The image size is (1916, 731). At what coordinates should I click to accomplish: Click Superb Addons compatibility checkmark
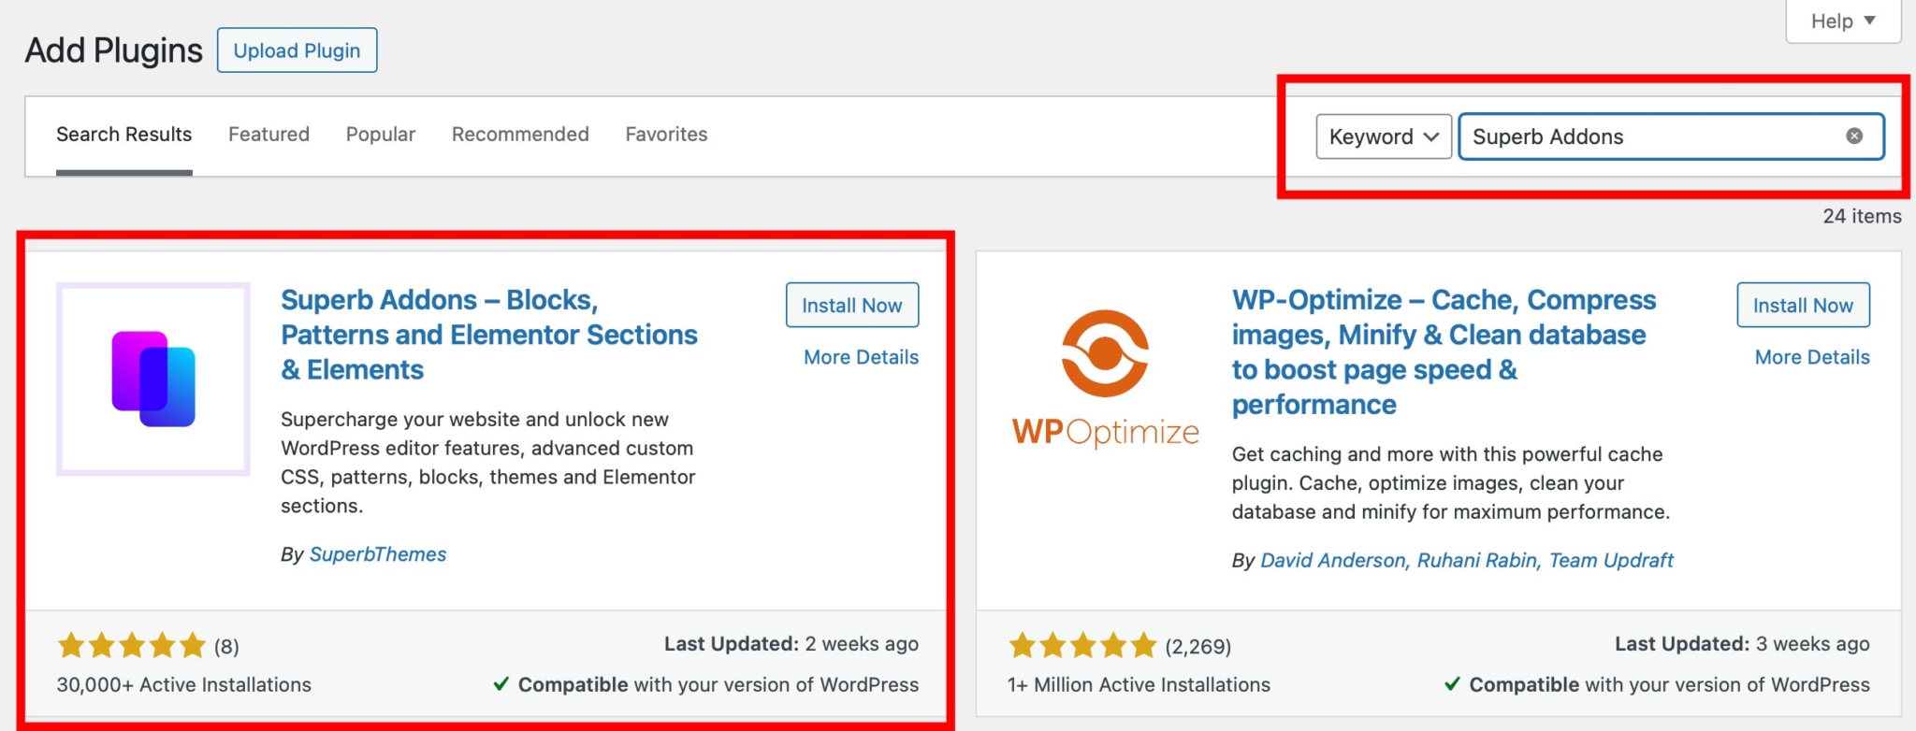[501, 684]
